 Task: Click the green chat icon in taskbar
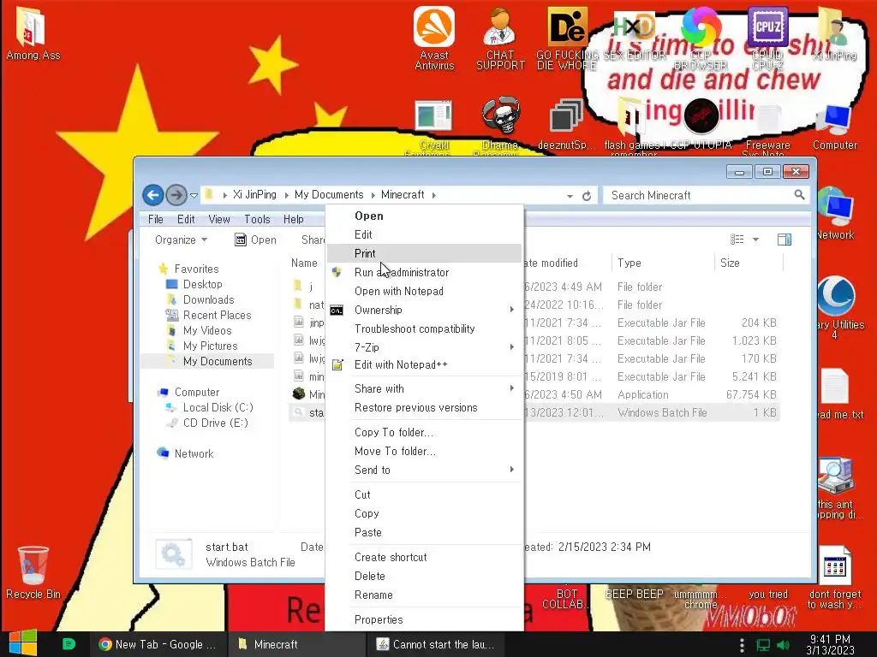(69, 644)
